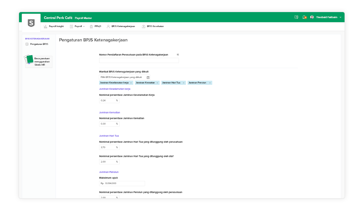Viewport: 363px width, 210px height.
Task: Click the Central Perk Café company name
Action: [x=58, y=18]
